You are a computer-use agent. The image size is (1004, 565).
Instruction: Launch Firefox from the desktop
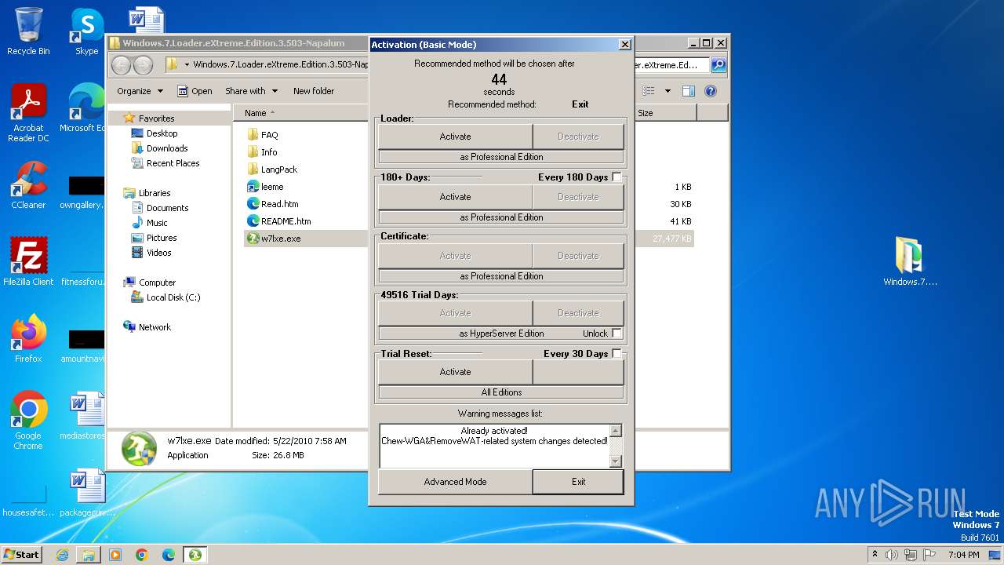coord(28,337)
